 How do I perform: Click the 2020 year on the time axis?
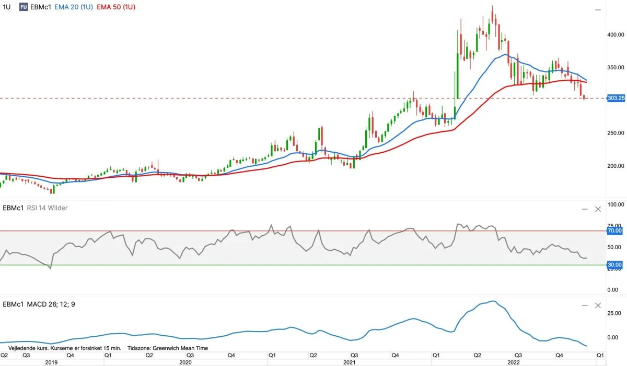point(186,361)
